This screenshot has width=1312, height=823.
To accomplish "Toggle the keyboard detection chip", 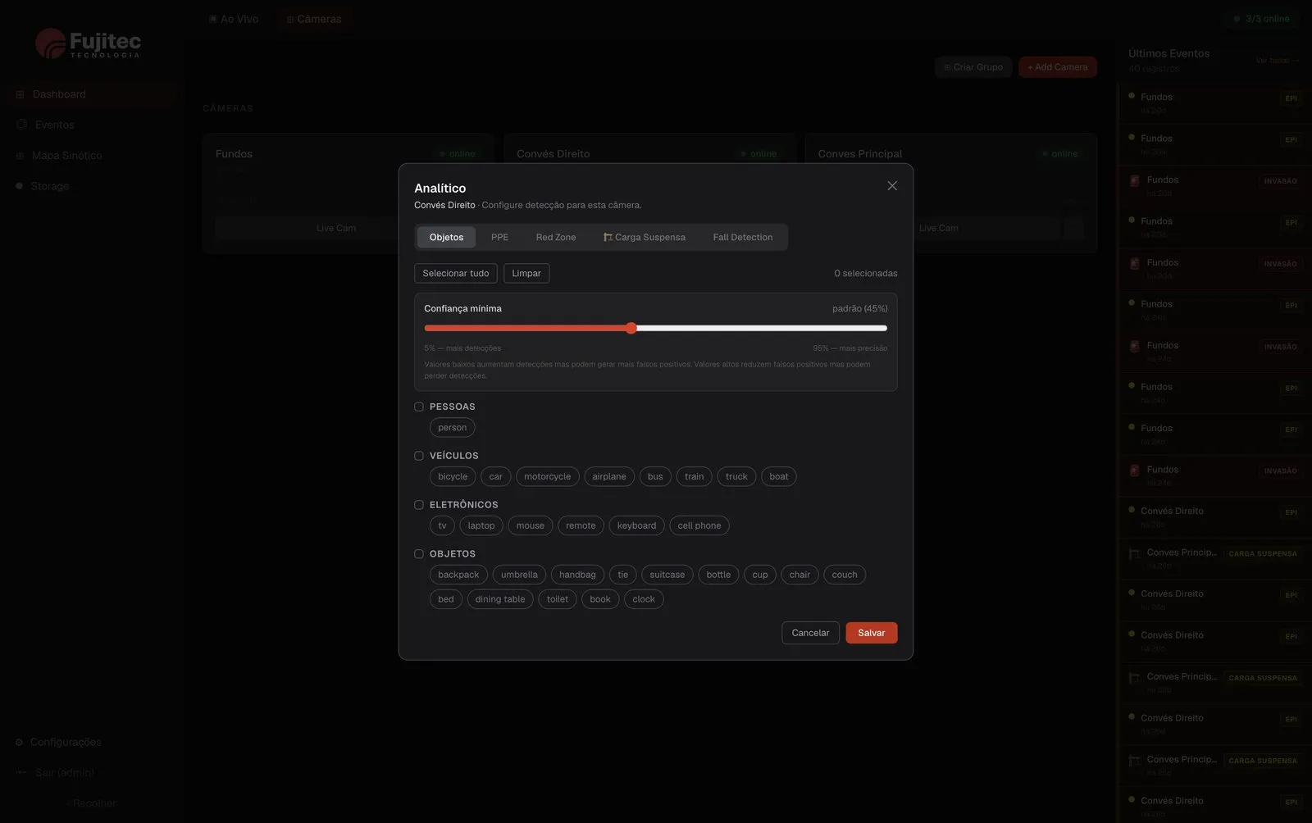I will [636, 525].
